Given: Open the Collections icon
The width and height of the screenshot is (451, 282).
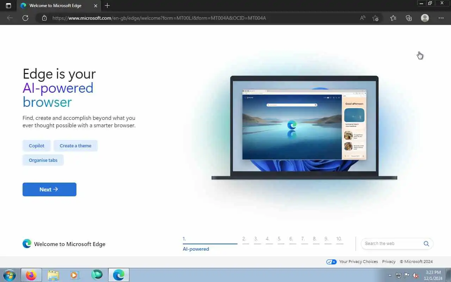Looking at the screenshot, I should (409, 18).
